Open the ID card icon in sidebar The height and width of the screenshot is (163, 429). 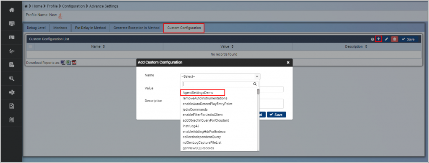coord(11,37)
